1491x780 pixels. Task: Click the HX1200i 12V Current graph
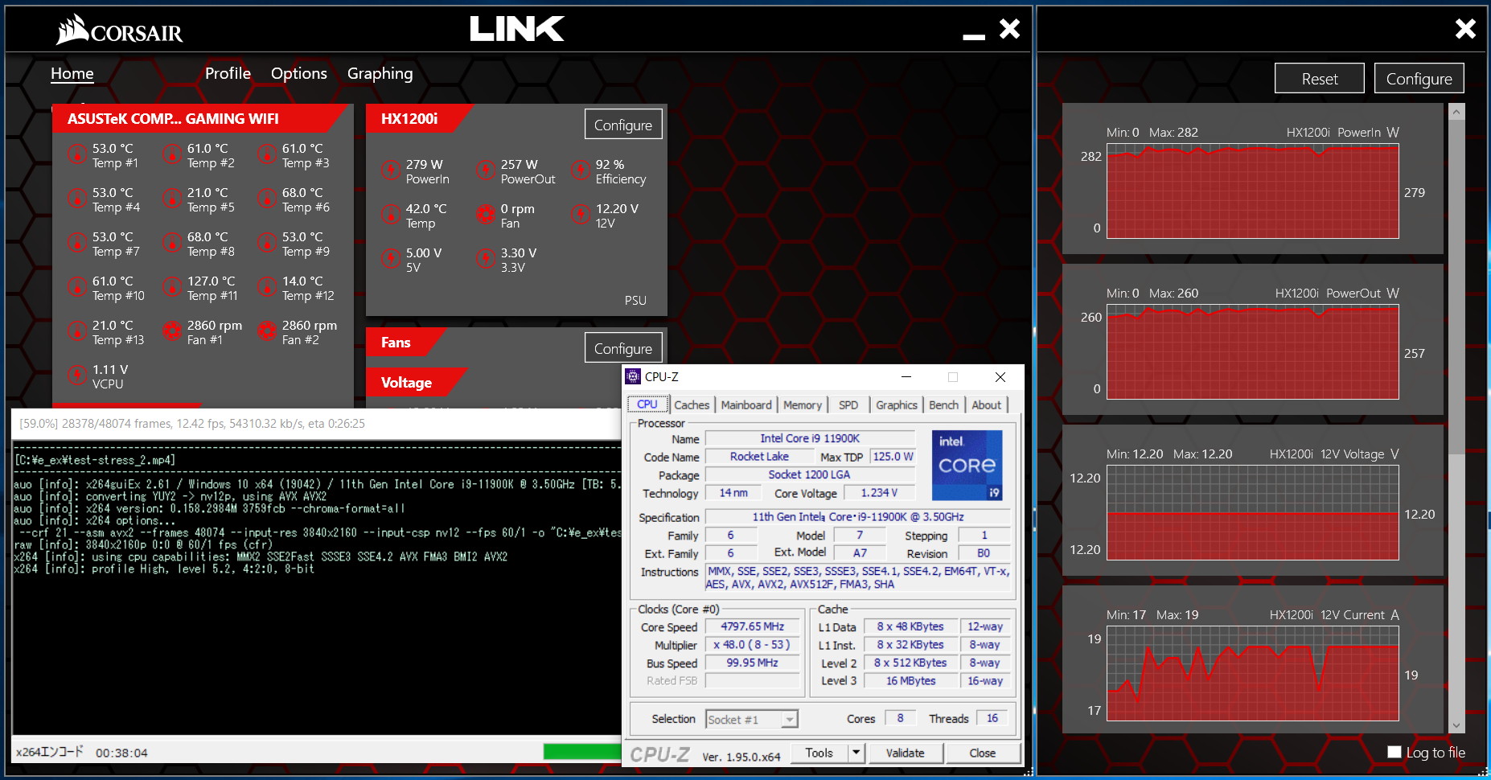tap(1253, 673)
